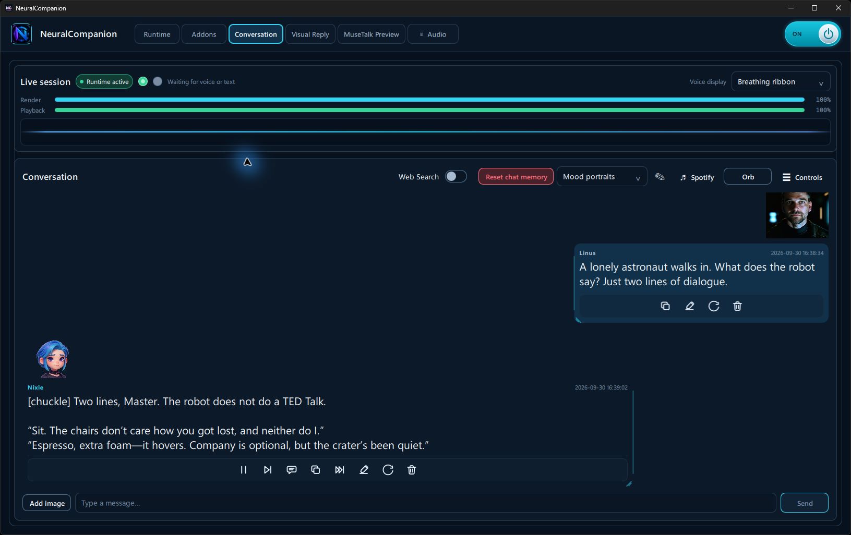Click the eraser icon next to Mood portraits
Screen dimensions: 851x535
pos(660,177)
